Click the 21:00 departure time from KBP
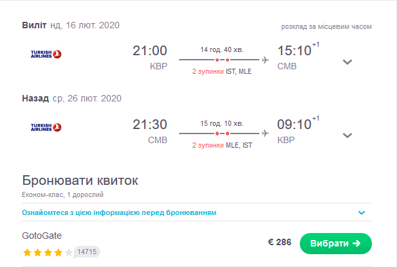The height and width of the screenshot is (267, 397). click(x=149, y=51)
